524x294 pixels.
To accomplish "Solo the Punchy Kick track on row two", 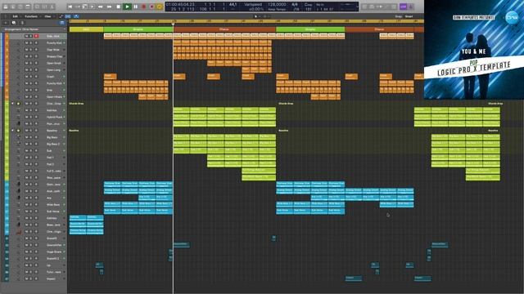I will click(x=31, y=43).
